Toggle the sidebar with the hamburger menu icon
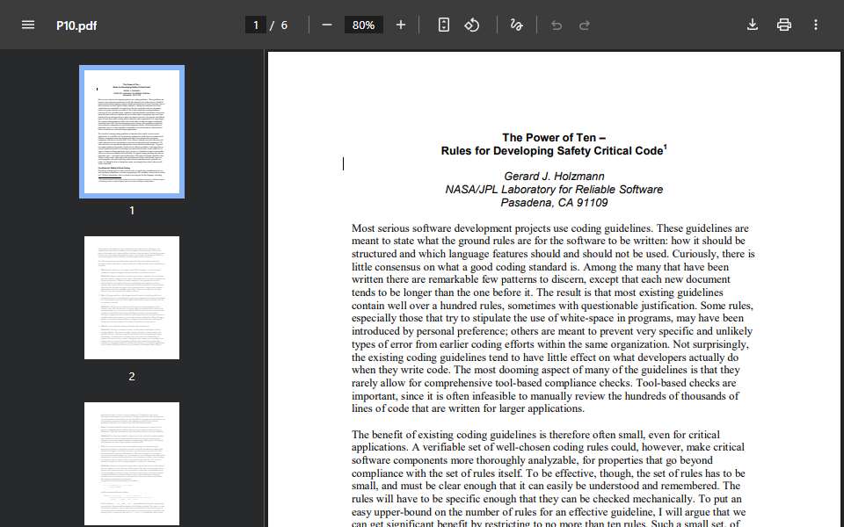Viewport: 844px width, 527px height. point(28,25)
